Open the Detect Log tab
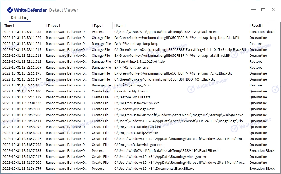Image resolution: width=281 pixels, height=174 pixels. click(x=20, y=18)
